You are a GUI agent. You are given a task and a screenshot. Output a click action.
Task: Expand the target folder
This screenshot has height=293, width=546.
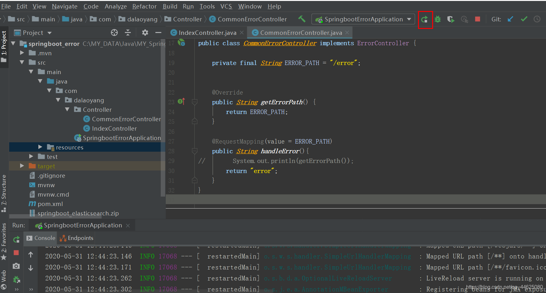(22, 166)
